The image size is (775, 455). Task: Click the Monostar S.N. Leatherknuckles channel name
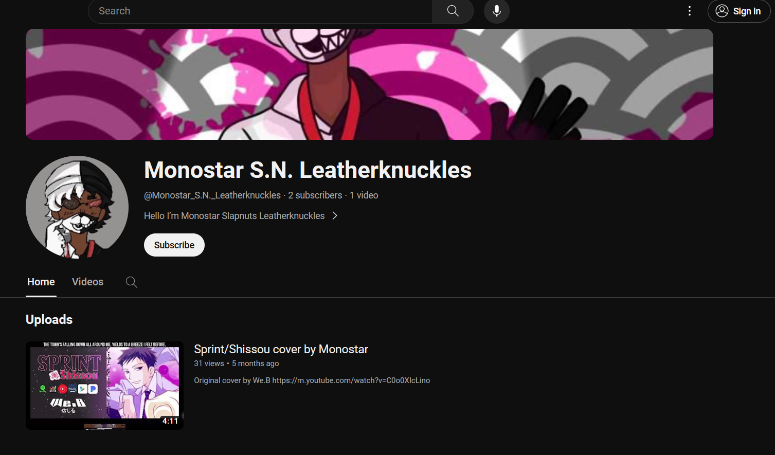click(x=308, y=170)
